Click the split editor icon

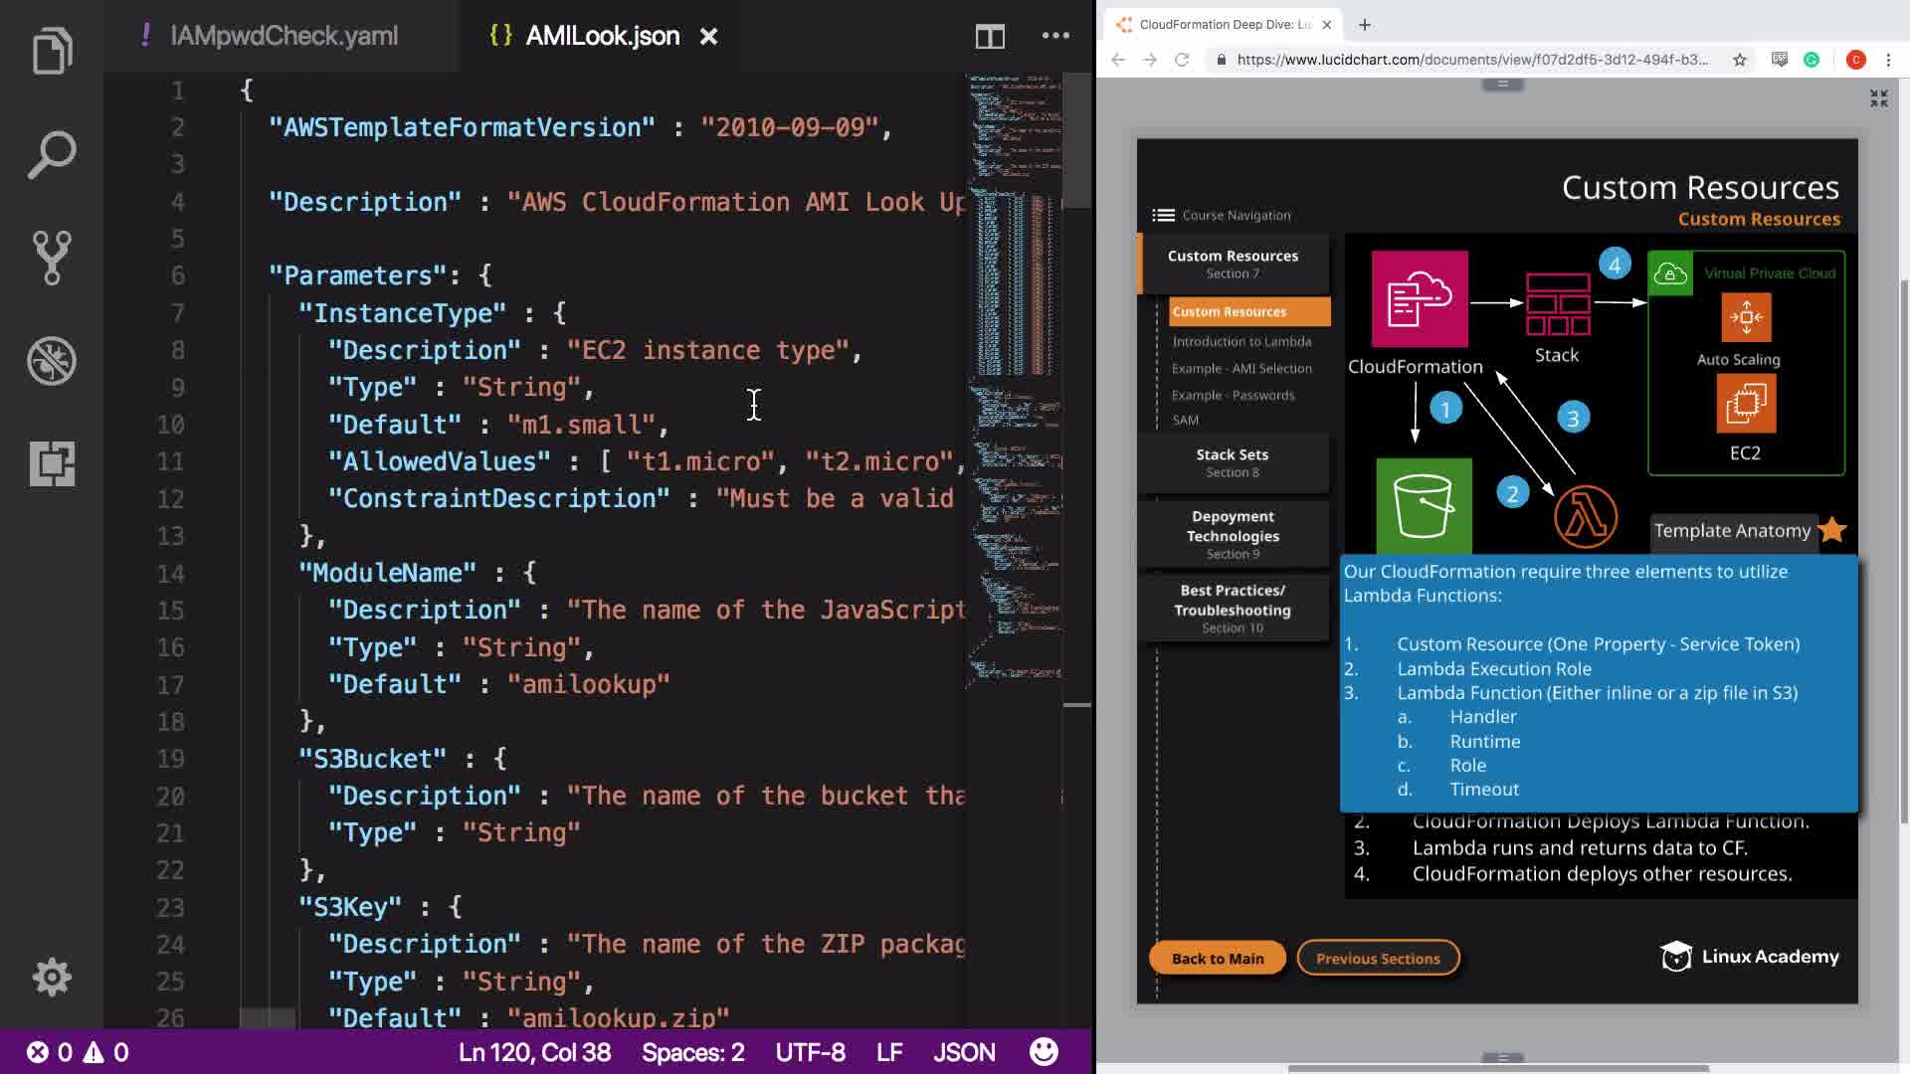[x=989, y=37]
